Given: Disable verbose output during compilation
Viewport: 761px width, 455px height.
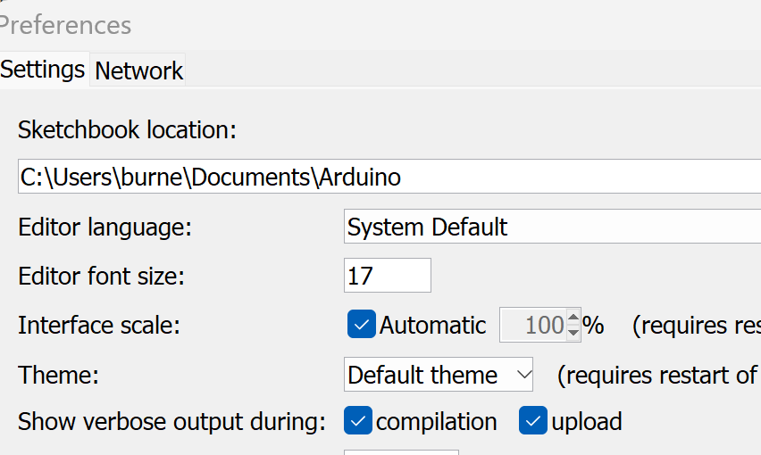Looking at the screenshot, I should click(x=358, y=421).
